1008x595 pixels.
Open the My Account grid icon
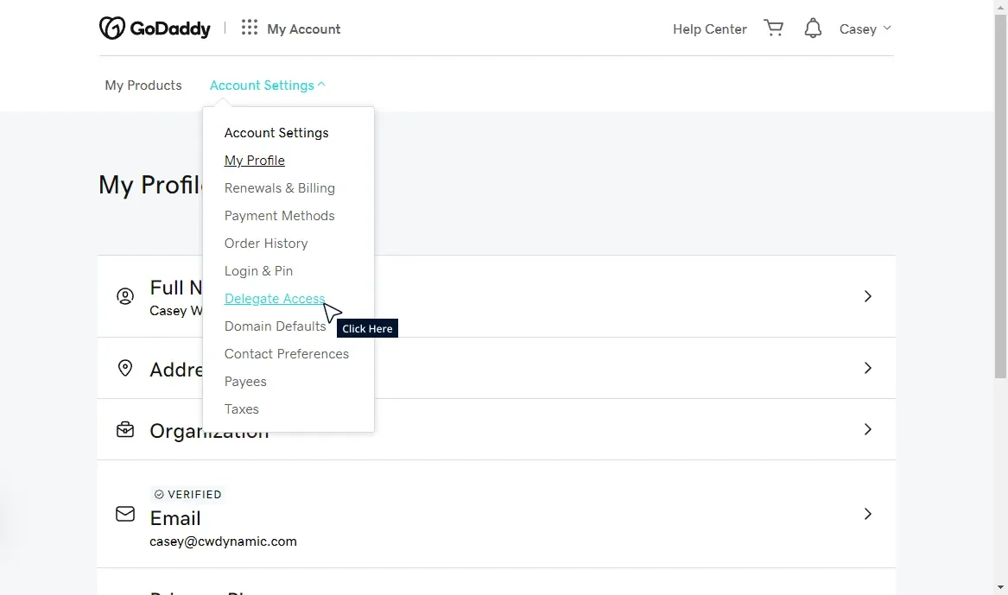[249, 28]
